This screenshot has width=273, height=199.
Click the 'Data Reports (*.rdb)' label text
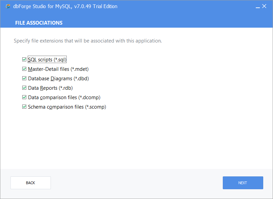50,88
